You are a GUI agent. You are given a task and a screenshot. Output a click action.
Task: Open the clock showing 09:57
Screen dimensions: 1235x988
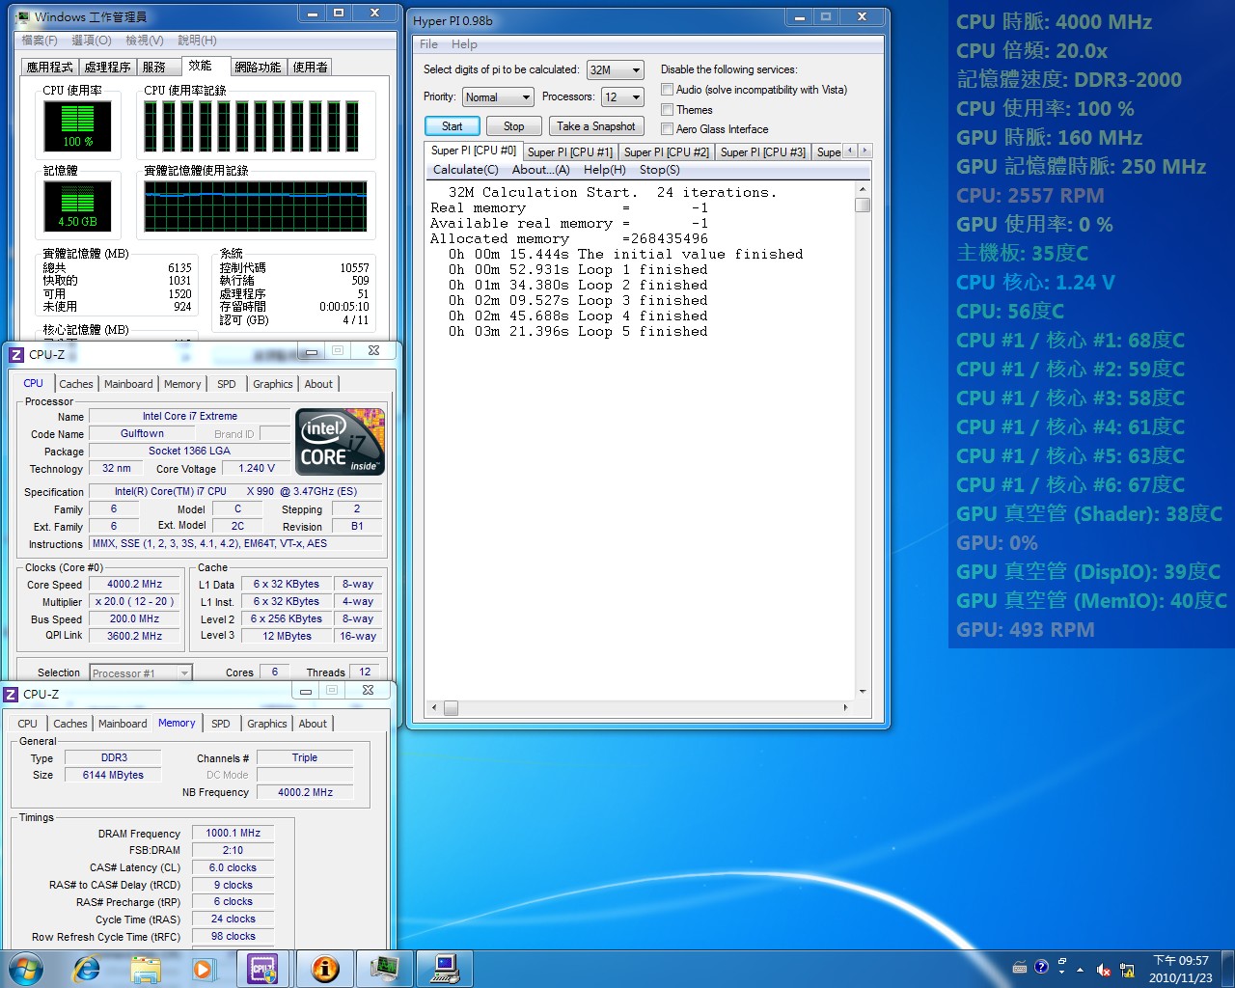click(1180, 969)
